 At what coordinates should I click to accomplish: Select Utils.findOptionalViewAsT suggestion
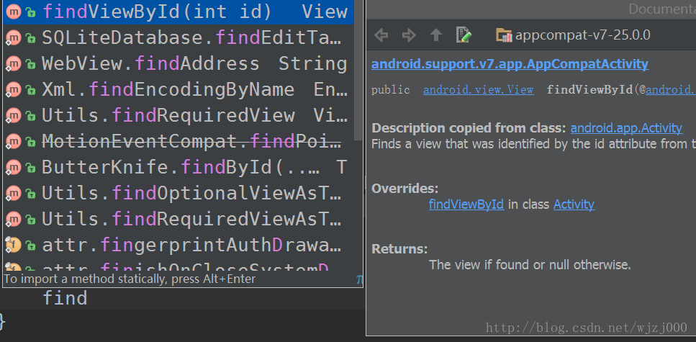[x=178, y=193]
